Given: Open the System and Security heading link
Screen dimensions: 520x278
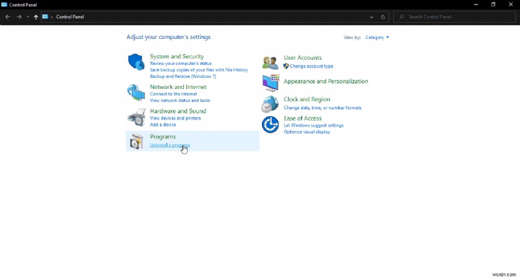Looking at the screenshot, I should click(x=177, y=57).
